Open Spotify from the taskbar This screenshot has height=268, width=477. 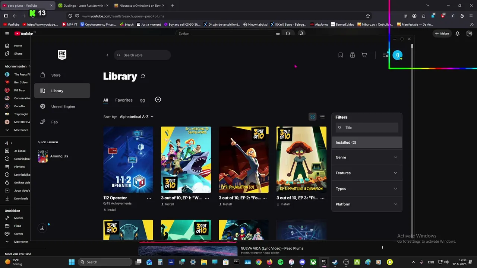[x=281, y=262]
